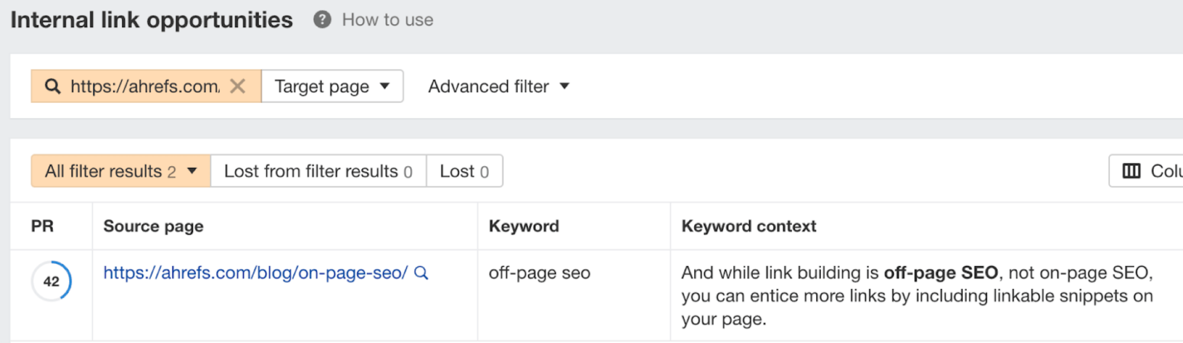Open the All filter results dropdown arrow

click(191, 171)
